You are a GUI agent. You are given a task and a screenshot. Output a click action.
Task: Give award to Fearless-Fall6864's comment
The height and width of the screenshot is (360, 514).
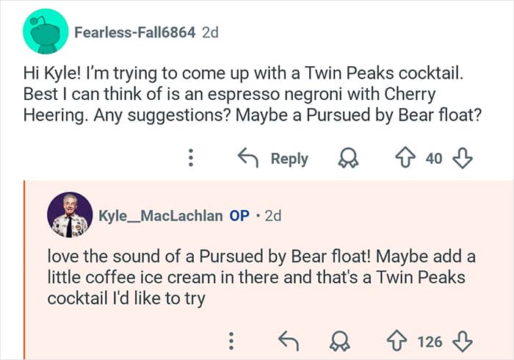(x=347, y=159)
